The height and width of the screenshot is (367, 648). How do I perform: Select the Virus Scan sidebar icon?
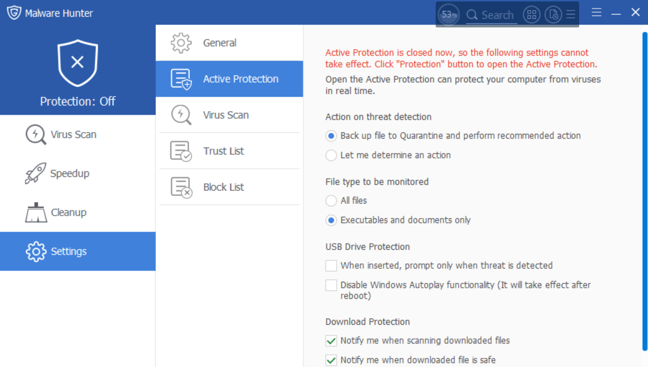(61, 134)
